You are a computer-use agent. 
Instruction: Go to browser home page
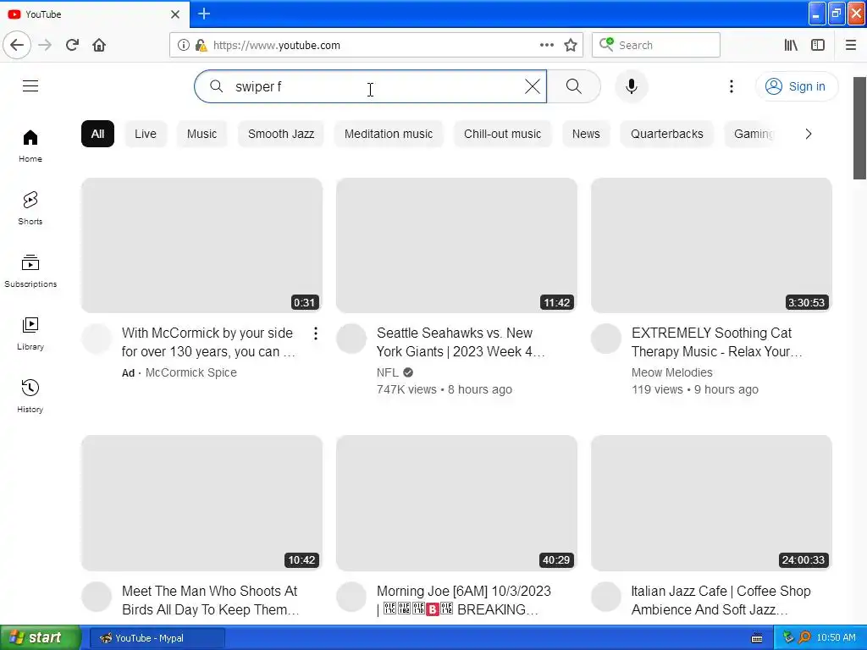(99, 45)
